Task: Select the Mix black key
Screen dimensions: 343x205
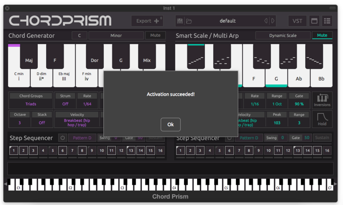Action: point(147,56)
